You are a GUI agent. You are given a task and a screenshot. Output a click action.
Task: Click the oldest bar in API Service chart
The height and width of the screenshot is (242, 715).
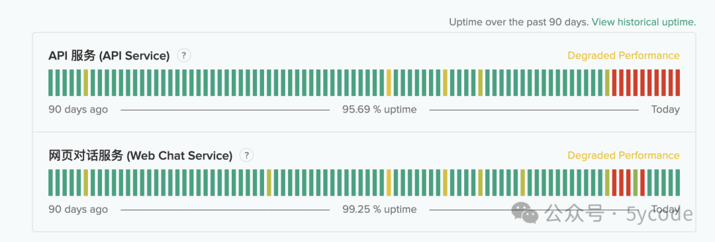pos(51,83)
